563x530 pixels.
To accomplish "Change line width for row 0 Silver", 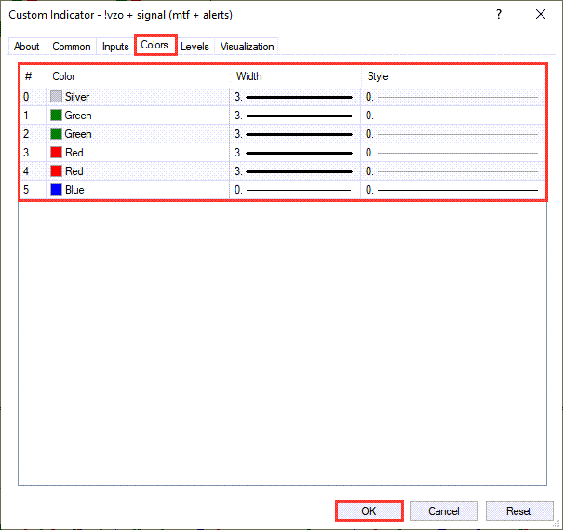I will tap(295, 97).
